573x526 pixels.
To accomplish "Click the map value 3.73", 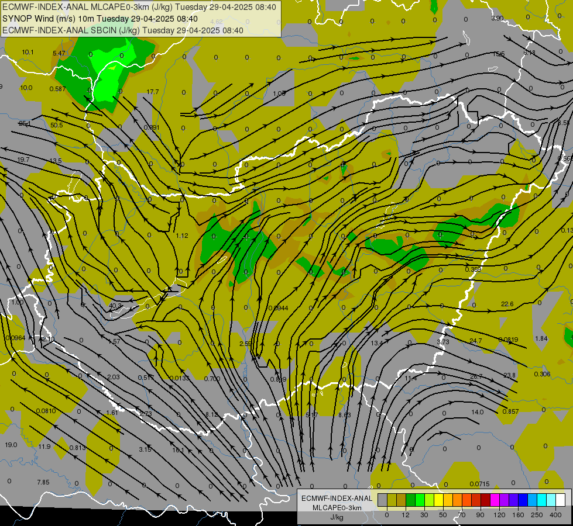I will coord(443,342).
